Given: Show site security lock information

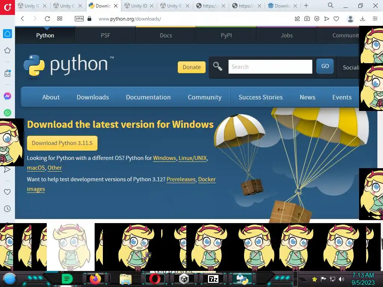Looking at the screenshot, I should click(x=89, y=19).
